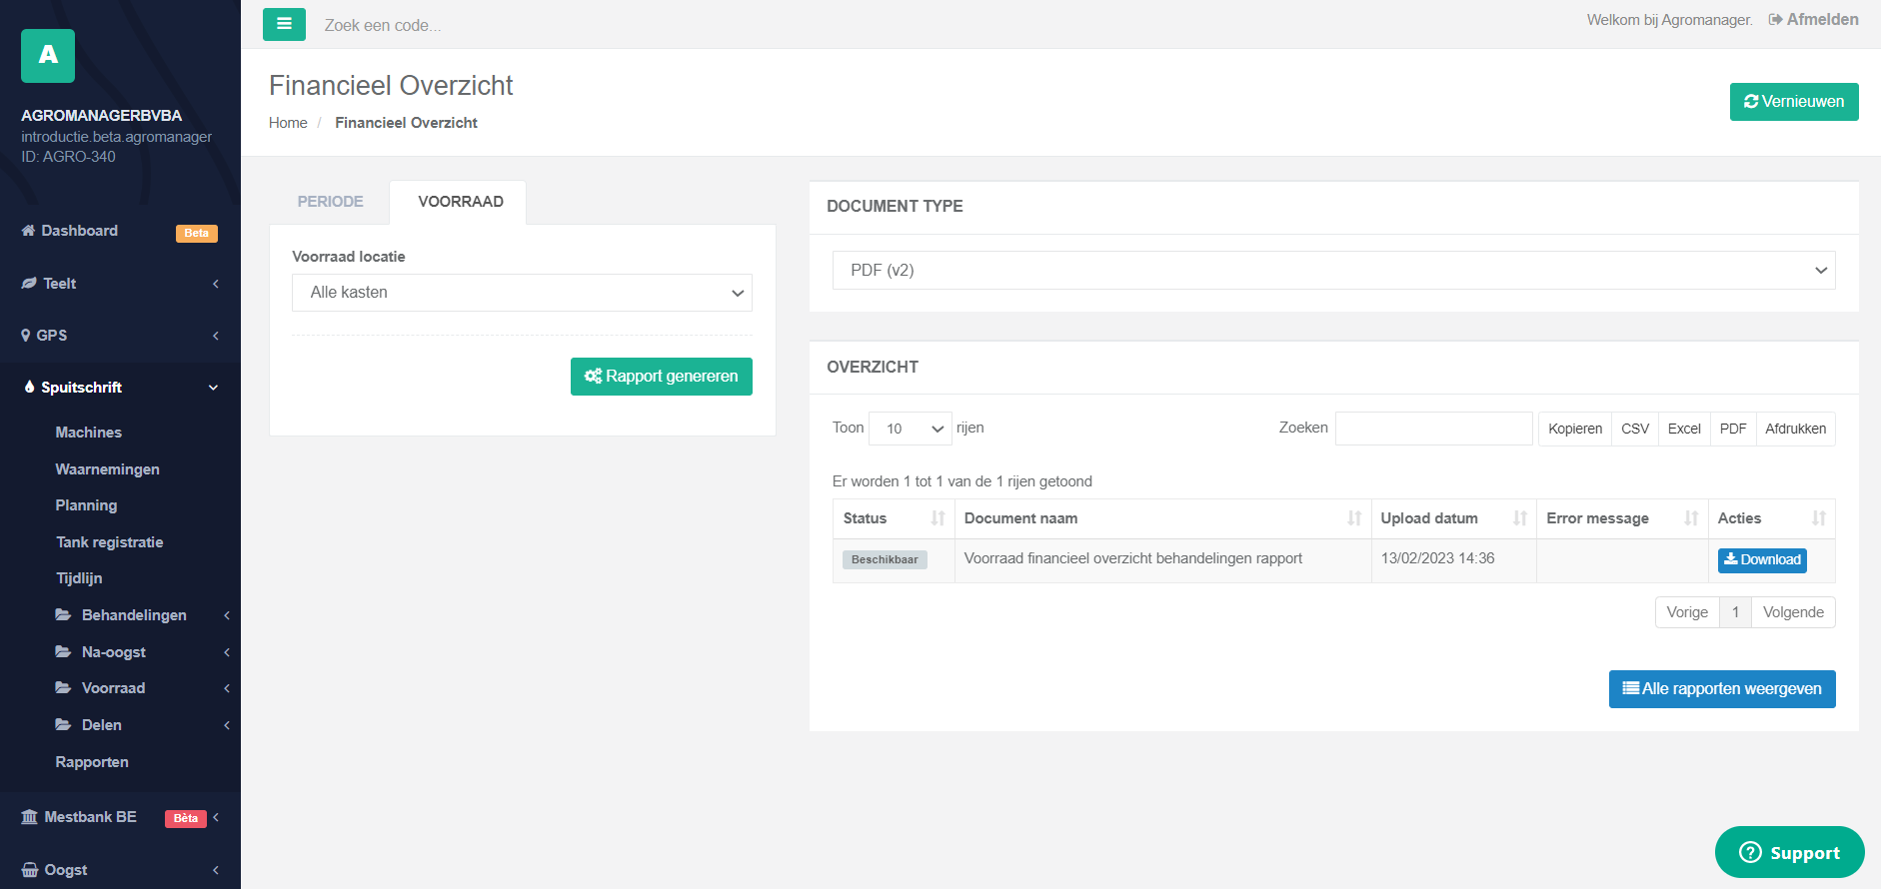
Task: Click the Vernieuwen refresh button
Action: (x=1794, y=102)
